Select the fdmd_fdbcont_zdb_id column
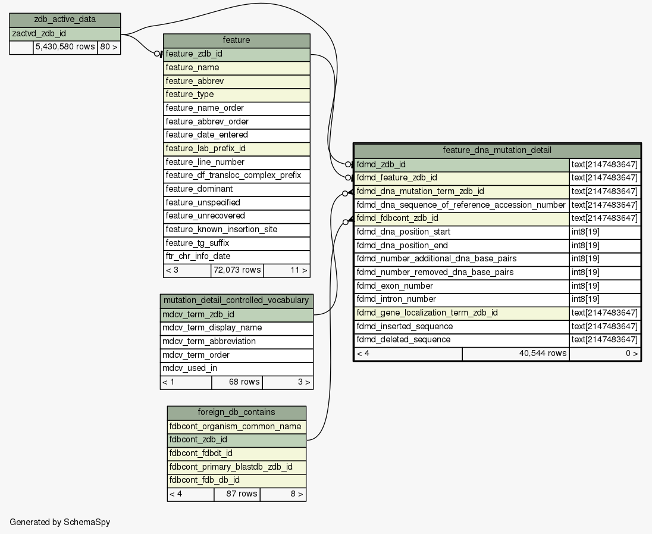 click(x=462, y=218)
